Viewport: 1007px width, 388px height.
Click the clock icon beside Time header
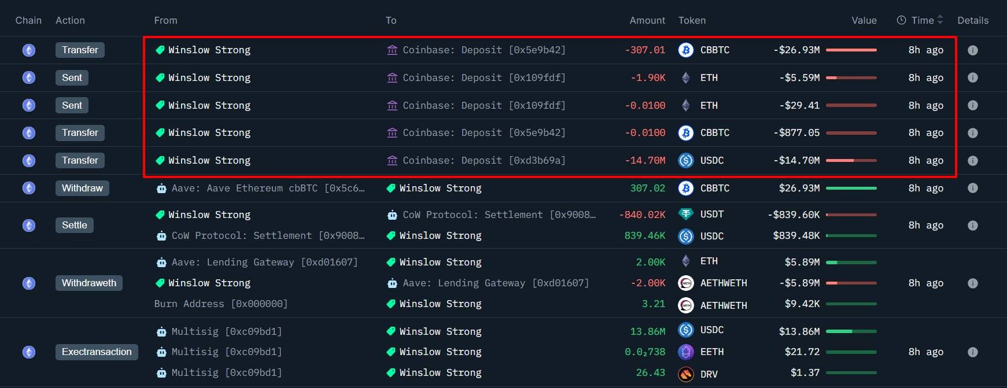coord(901,20)
